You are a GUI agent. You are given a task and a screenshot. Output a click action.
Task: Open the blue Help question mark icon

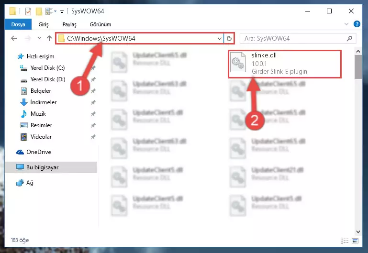[x=357, y=24]
